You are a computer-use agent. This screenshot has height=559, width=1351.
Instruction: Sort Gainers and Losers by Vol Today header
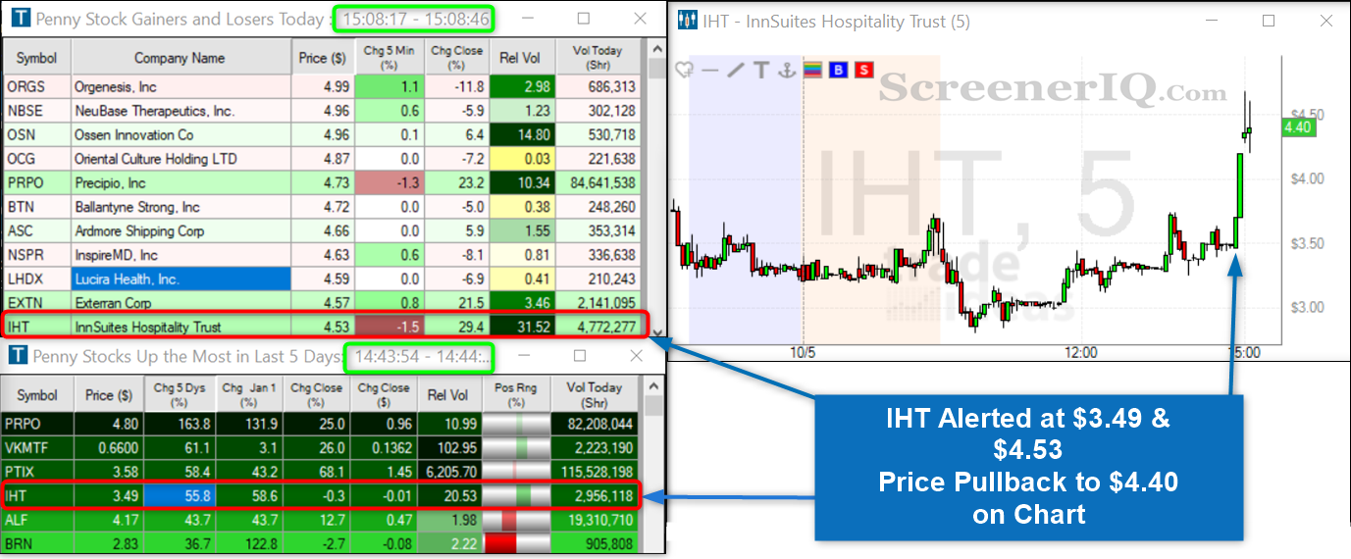click(x=597, y=59)
